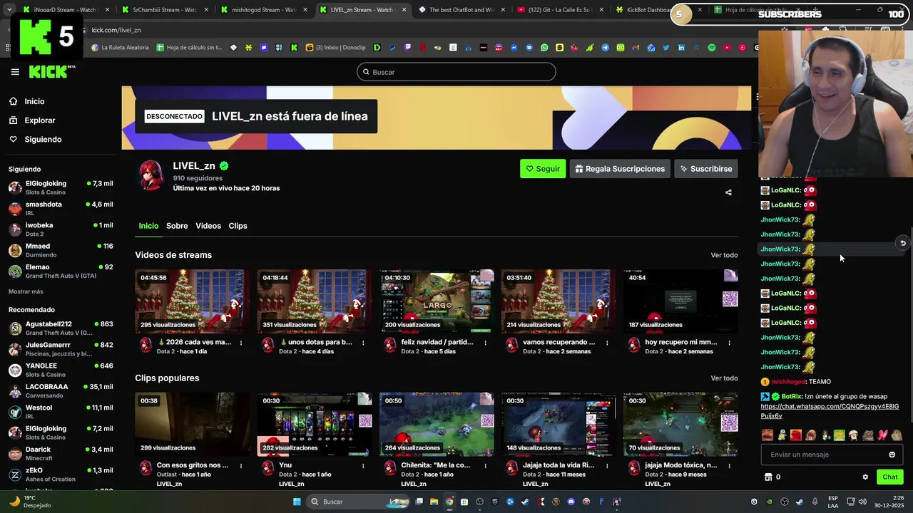Image resolution: width=913 pixels, height=513 pixels.
Task: Click Regala Suscripciones button
Action: coord(620,169)
